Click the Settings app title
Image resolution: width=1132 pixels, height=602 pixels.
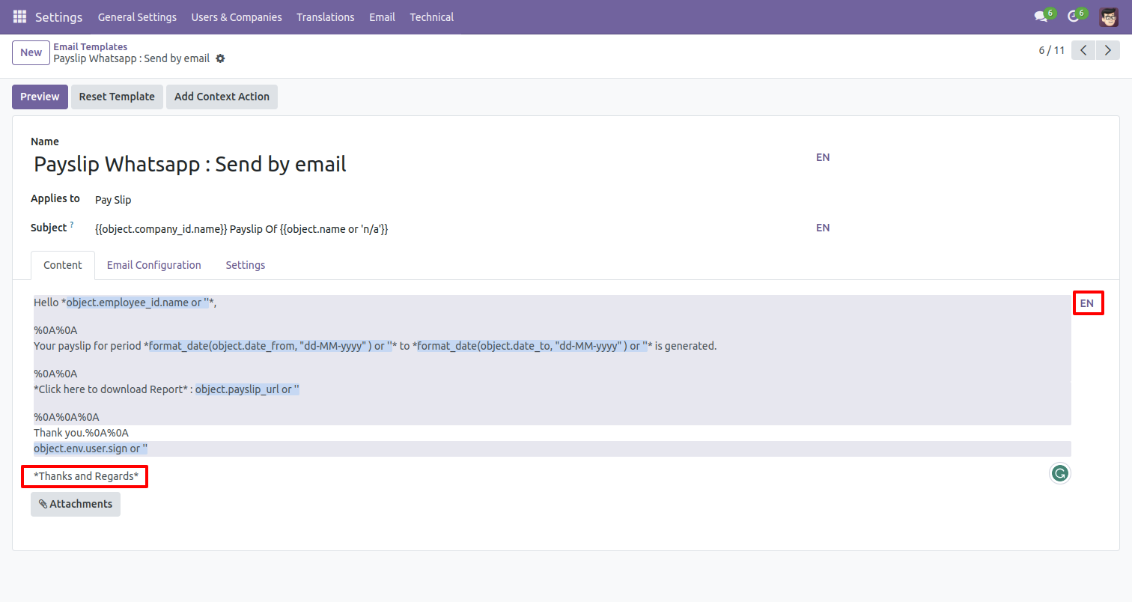[x=59, y=16]
